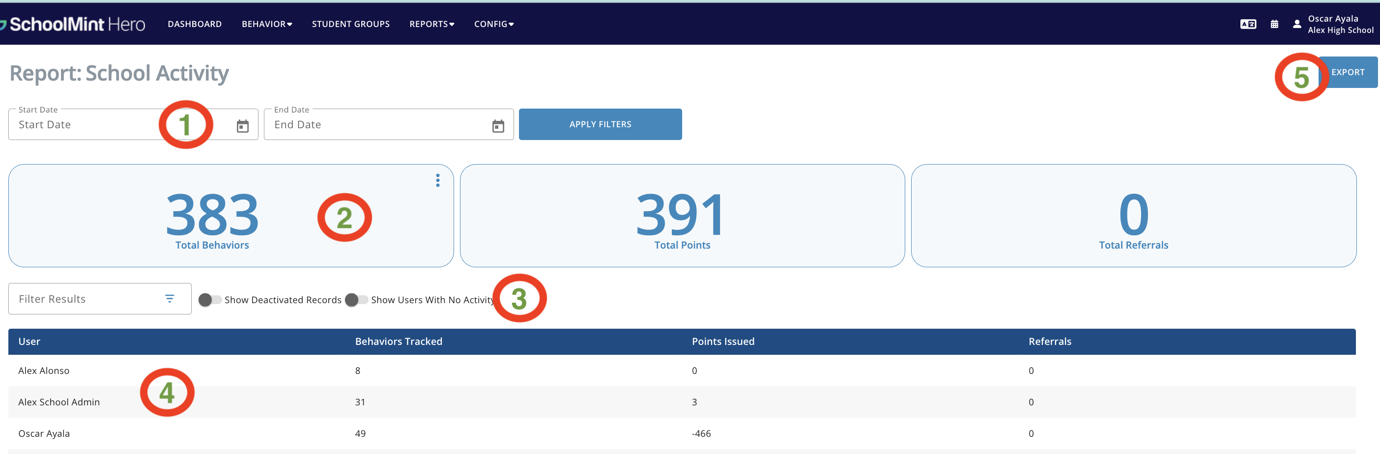The width and height of the screenshot is (1380, 454).
Task: Open Oscar Ayala account menu
Action: (1340, 24)
